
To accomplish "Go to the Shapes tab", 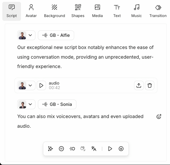I will (78, 11).
